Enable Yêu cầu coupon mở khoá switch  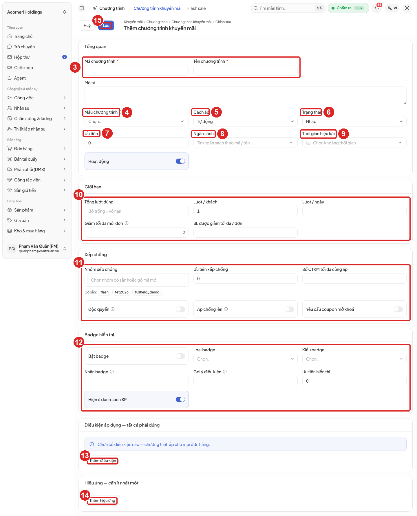(398, 309)
